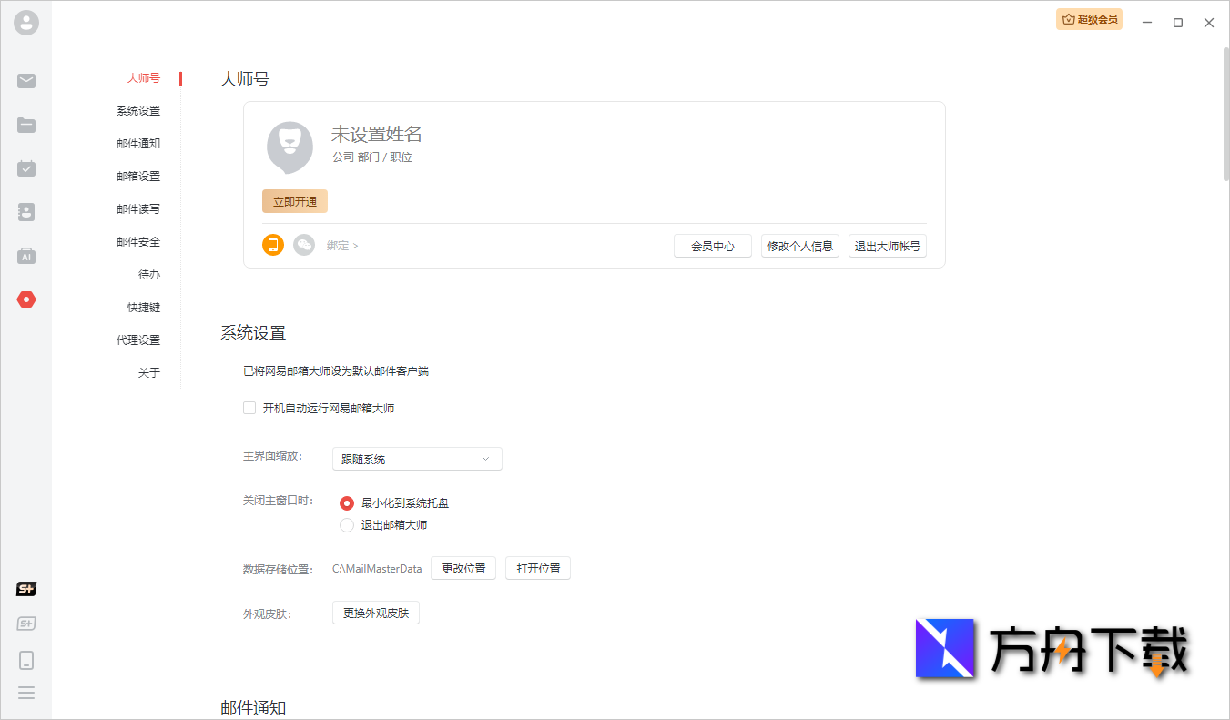Open the 邮箱设置 section in the settings menu
The height and width of the screenshot is (720, 1230).
[140, 176]
